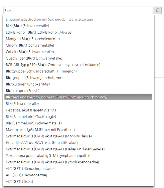Screen dimensions: 164x188
Task: Choose 'ALT (GPT) (Hämochromatose)' from the list
Action: (x=30, y=169)
